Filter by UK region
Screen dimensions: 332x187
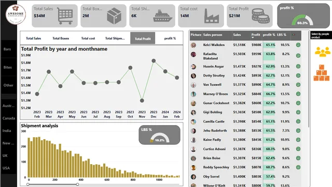(8, 156)
